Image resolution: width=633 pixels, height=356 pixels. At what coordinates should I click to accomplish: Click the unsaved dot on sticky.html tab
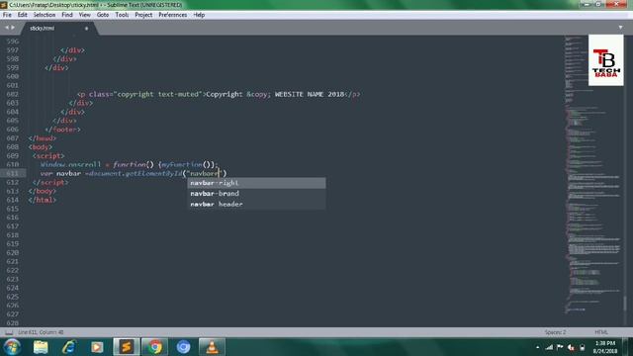coord(86,29)
